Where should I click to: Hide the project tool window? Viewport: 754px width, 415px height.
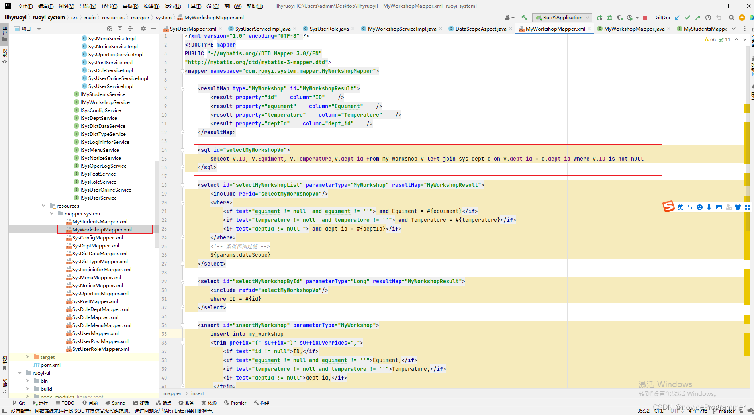(x=154, y=29)
